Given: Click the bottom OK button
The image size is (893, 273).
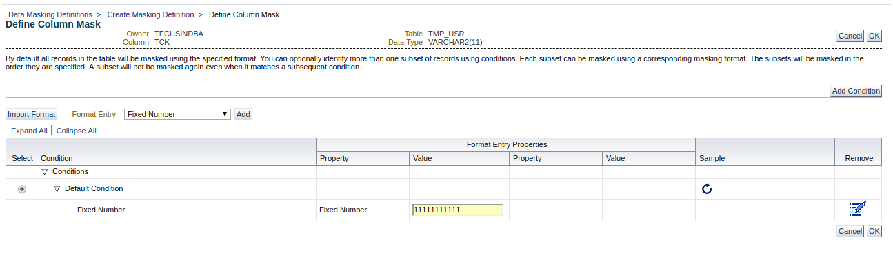Looking at the screenshot, I should click(x=874, y=231).
